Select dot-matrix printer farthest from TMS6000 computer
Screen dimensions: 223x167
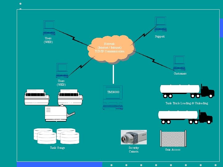coord(37,97)
